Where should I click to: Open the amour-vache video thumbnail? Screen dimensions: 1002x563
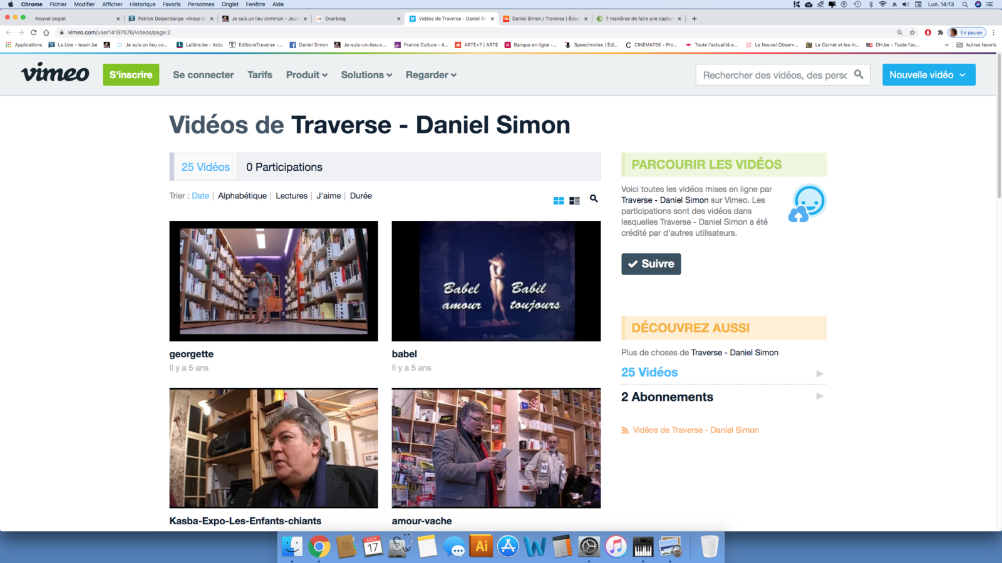coord(496,448)
